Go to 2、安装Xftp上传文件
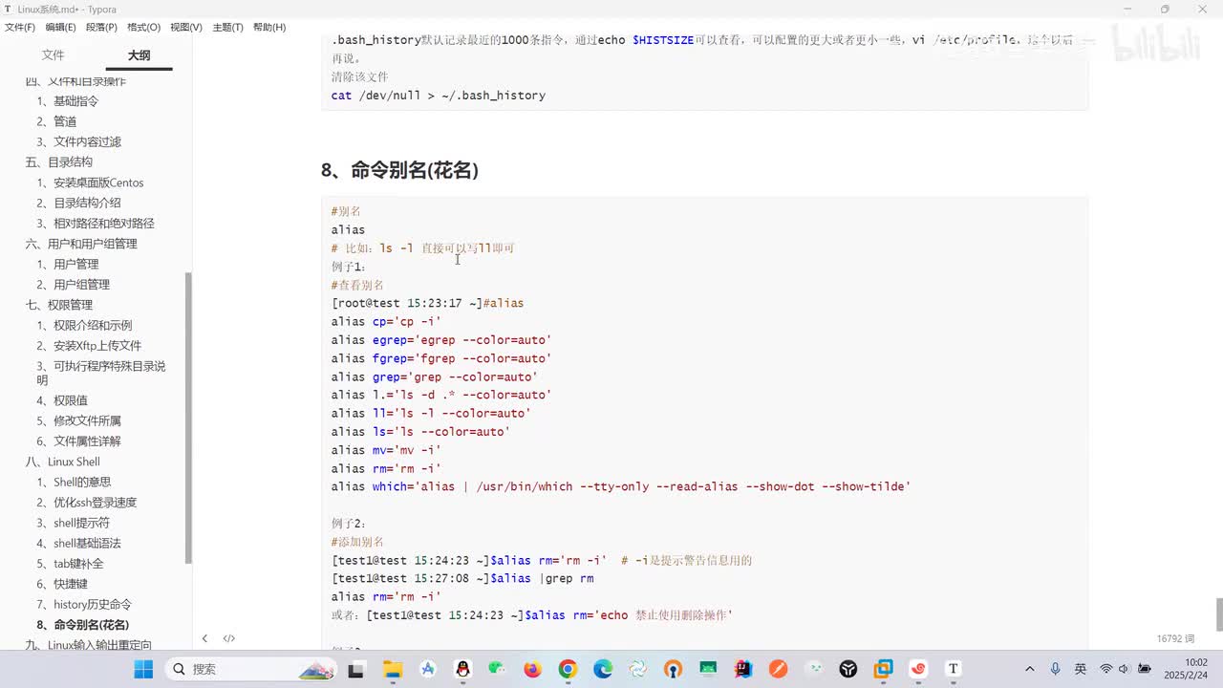1223x688 pixels. [x=90, y=346]
